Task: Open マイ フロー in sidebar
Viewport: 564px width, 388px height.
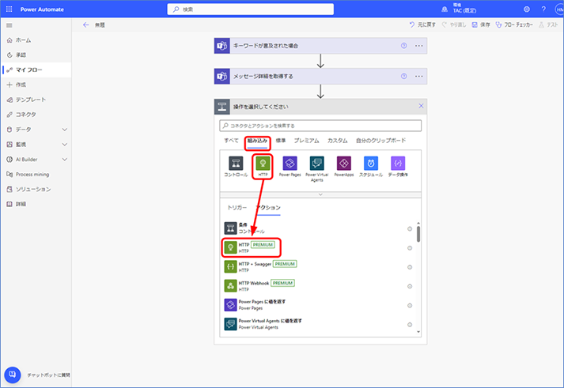Action: tap(36, 70)
